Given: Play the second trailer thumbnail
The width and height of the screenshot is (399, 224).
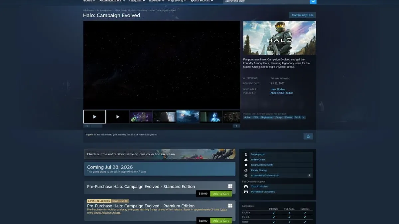Looking at the screenshot, I should (x=118, y=117).
